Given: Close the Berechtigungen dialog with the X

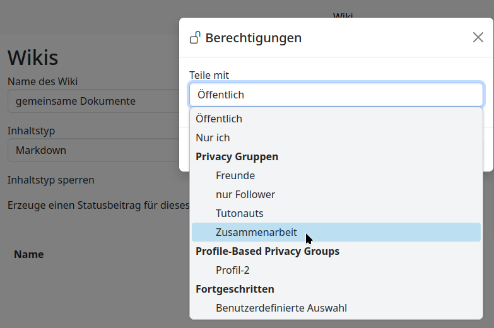Looking at the screenshot, I should pyautogui.click(x=478, y=37).
